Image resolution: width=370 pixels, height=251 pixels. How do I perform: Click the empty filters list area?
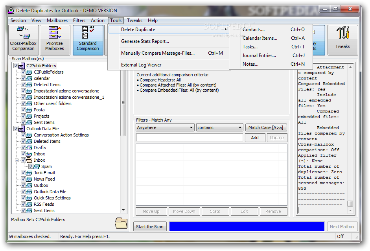[x=212, y=175]
